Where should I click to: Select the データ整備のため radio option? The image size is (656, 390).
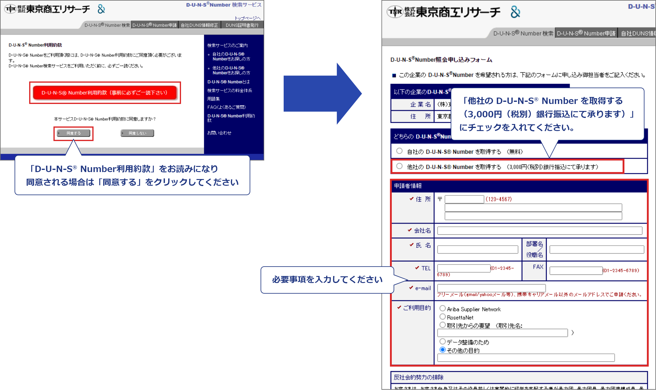click(x=443, y=341)
